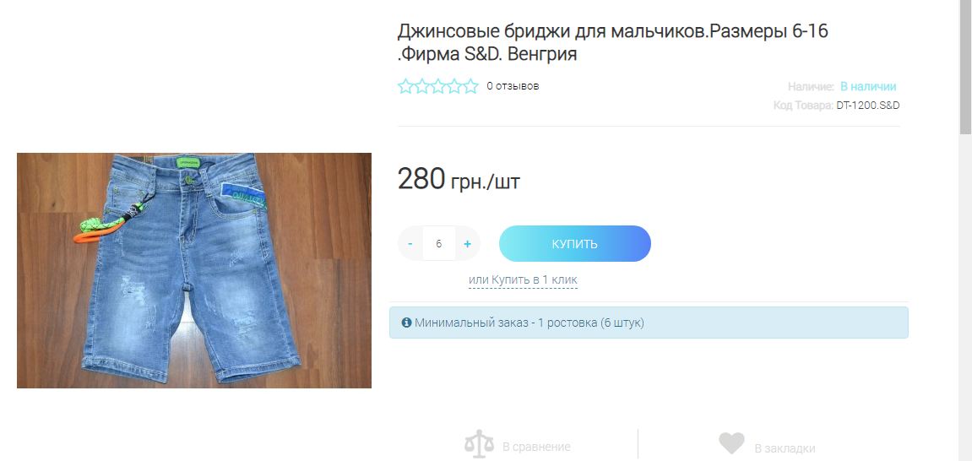
Task: Open the denim shorts product photo
Action: [x=194, y=271]
